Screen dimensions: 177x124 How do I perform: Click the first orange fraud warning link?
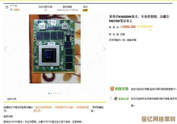pyautogui.click(x=43, y=107)
